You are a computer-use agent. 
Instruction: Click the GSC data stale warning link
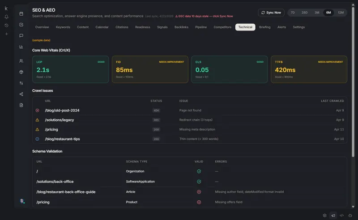click(204, 16)
